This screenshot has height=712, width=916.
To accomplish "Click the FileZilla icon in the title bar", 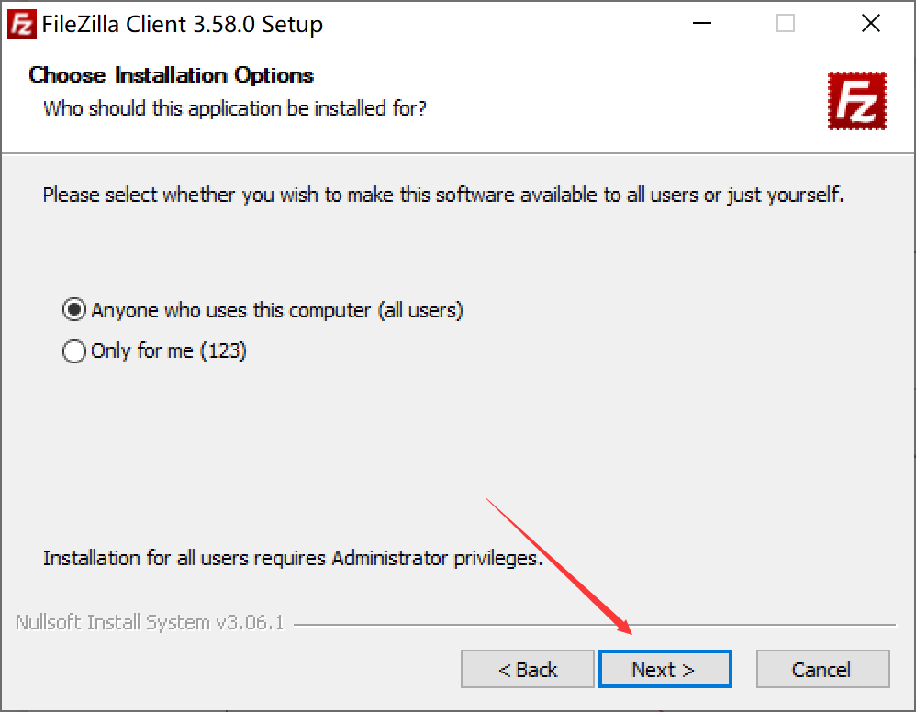I will [22, 24].
